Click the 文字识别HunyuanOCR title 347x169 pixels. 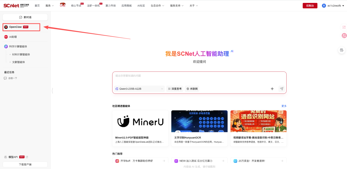pos(187,138)
